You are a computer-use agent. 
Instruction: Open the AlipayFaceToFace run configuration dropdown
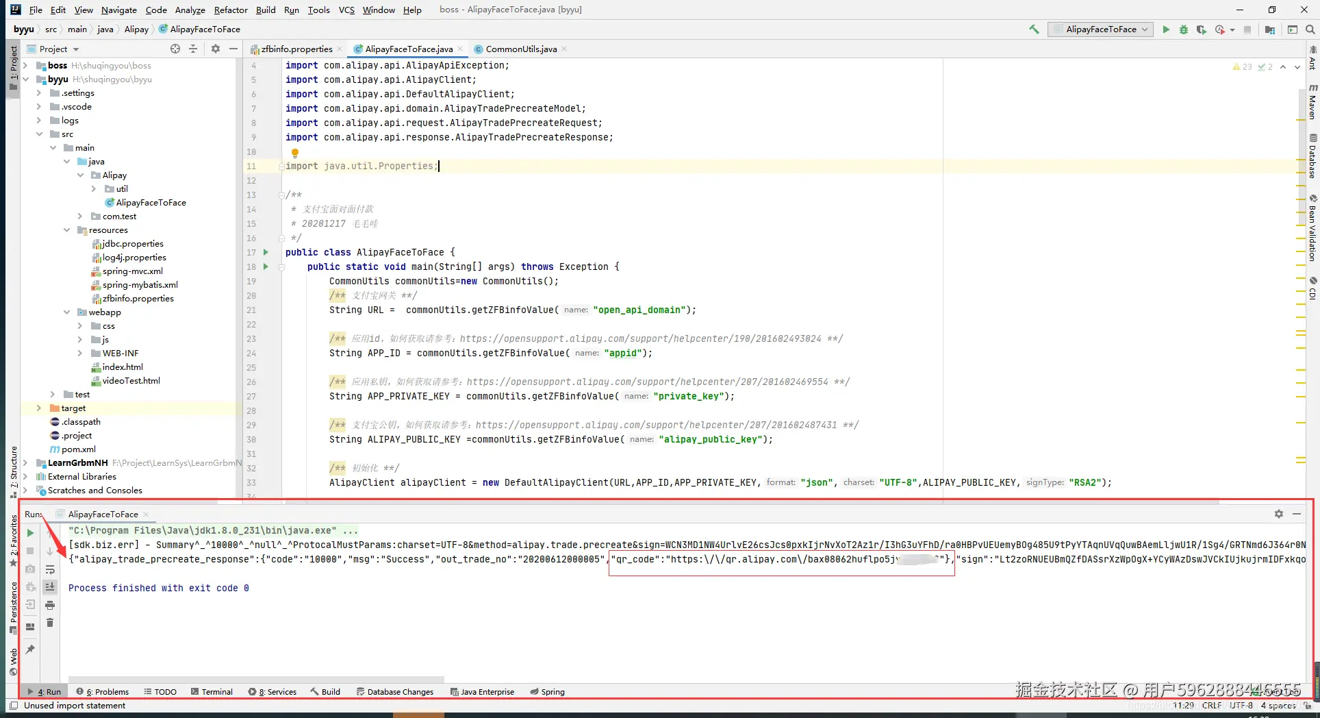(1101, 29)
